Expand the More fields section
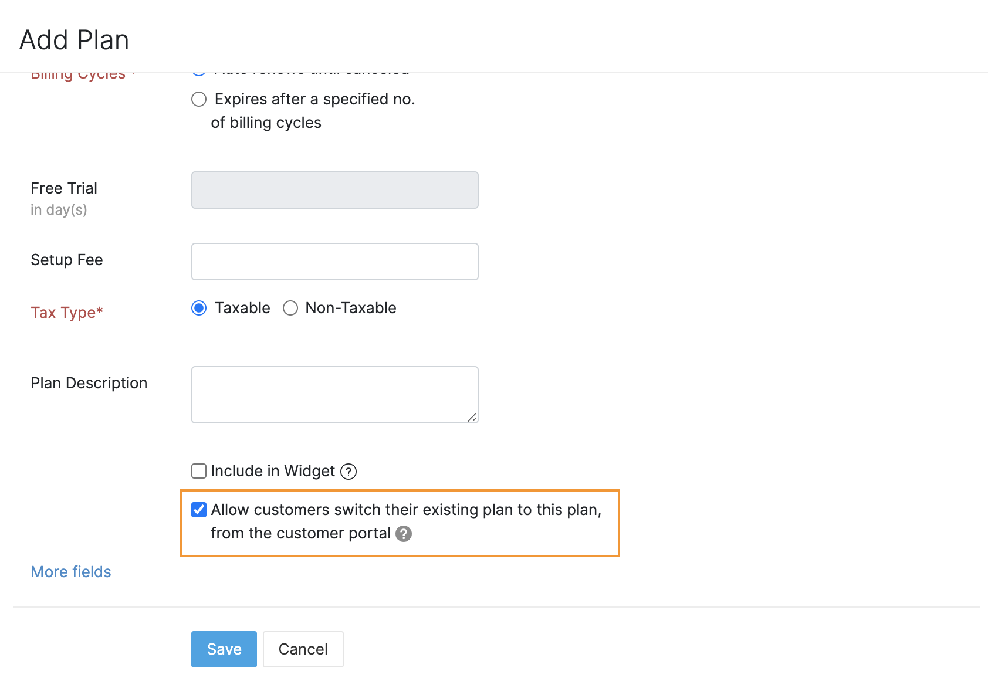The image size is (988, 698). click(x=70, y=572)
